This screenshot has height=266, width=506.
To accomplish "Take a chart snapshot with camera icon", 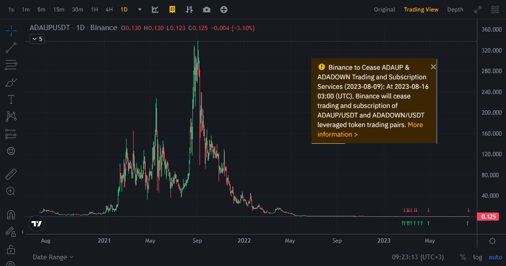I will (207, 10).
